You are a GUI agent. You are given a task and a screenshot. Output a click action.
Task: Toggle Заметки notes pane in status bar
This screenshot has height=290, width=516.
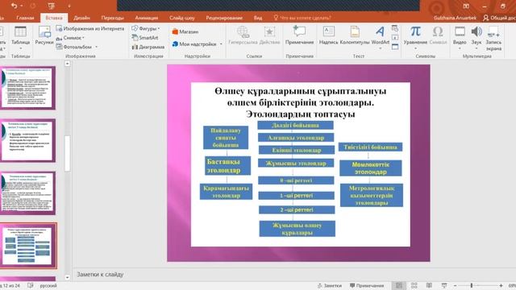click(x=330, y=286)
